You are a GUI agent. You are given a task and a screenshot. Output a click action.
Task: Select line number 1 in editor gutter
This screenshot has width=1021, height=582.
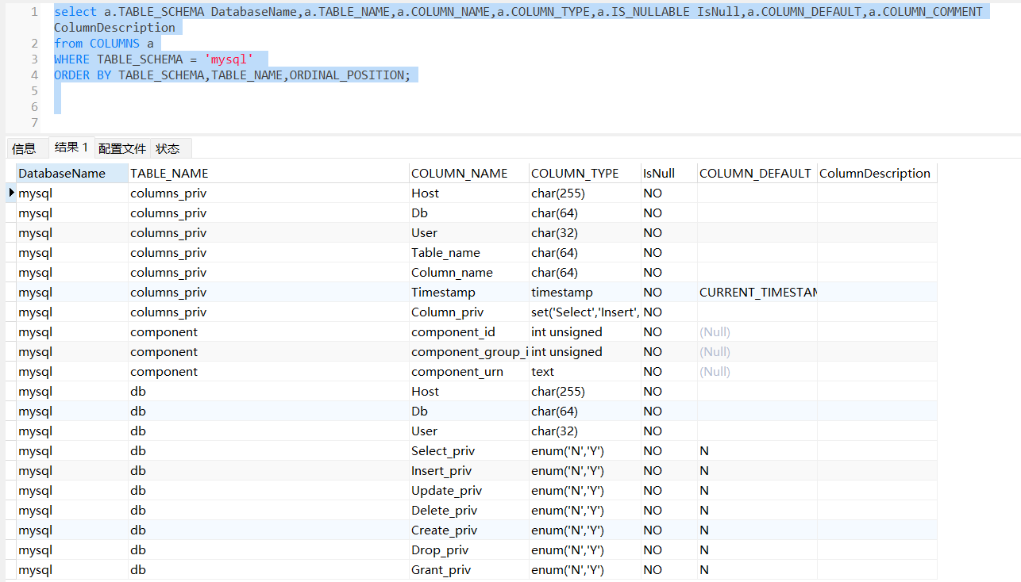(x=34, y=11)
